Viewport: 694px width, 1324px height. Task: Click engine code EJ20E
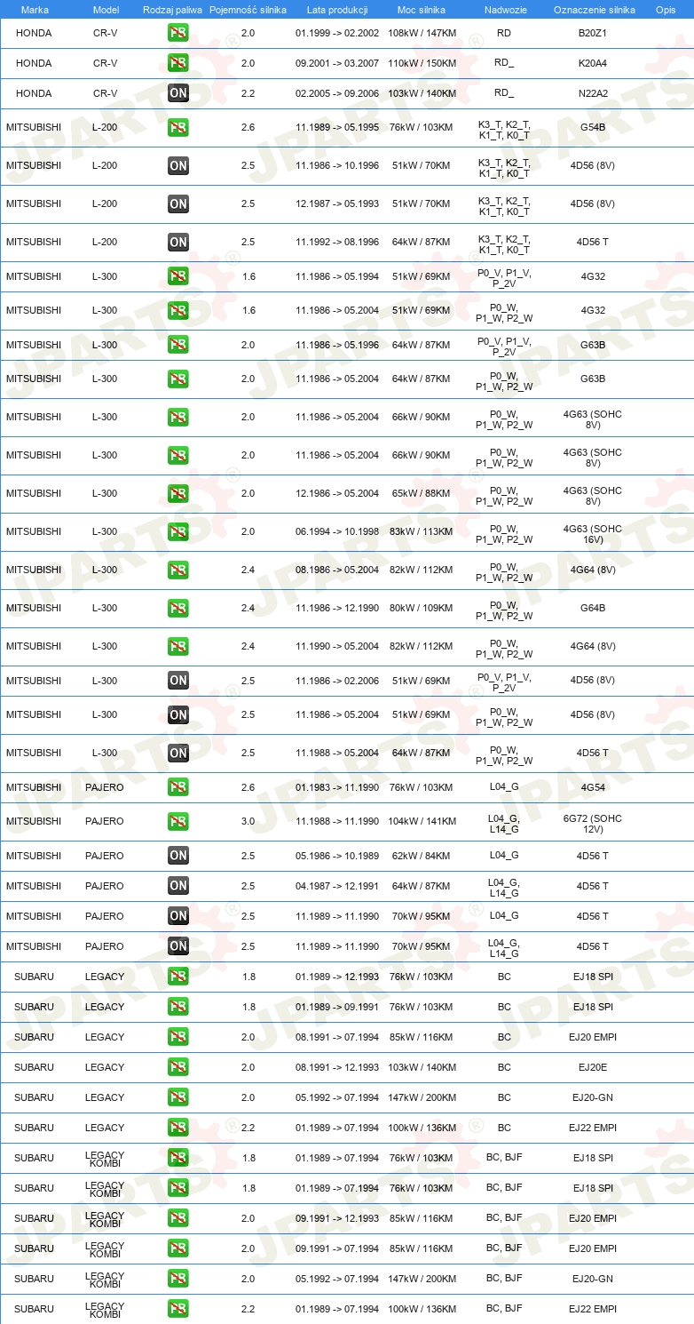pos(593,1067)
